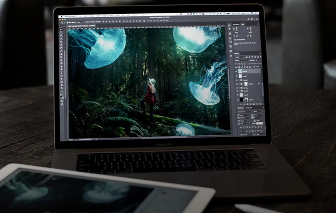The height and width of the screenshot is (213, 336).
Task: Toggle visibility of the top layer
Action: point(237,71)
